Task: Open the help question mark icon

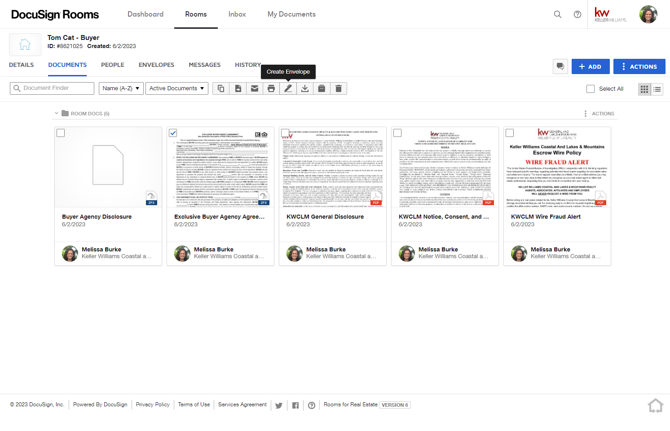Action: pyautogui.click(x=577, y=14)
